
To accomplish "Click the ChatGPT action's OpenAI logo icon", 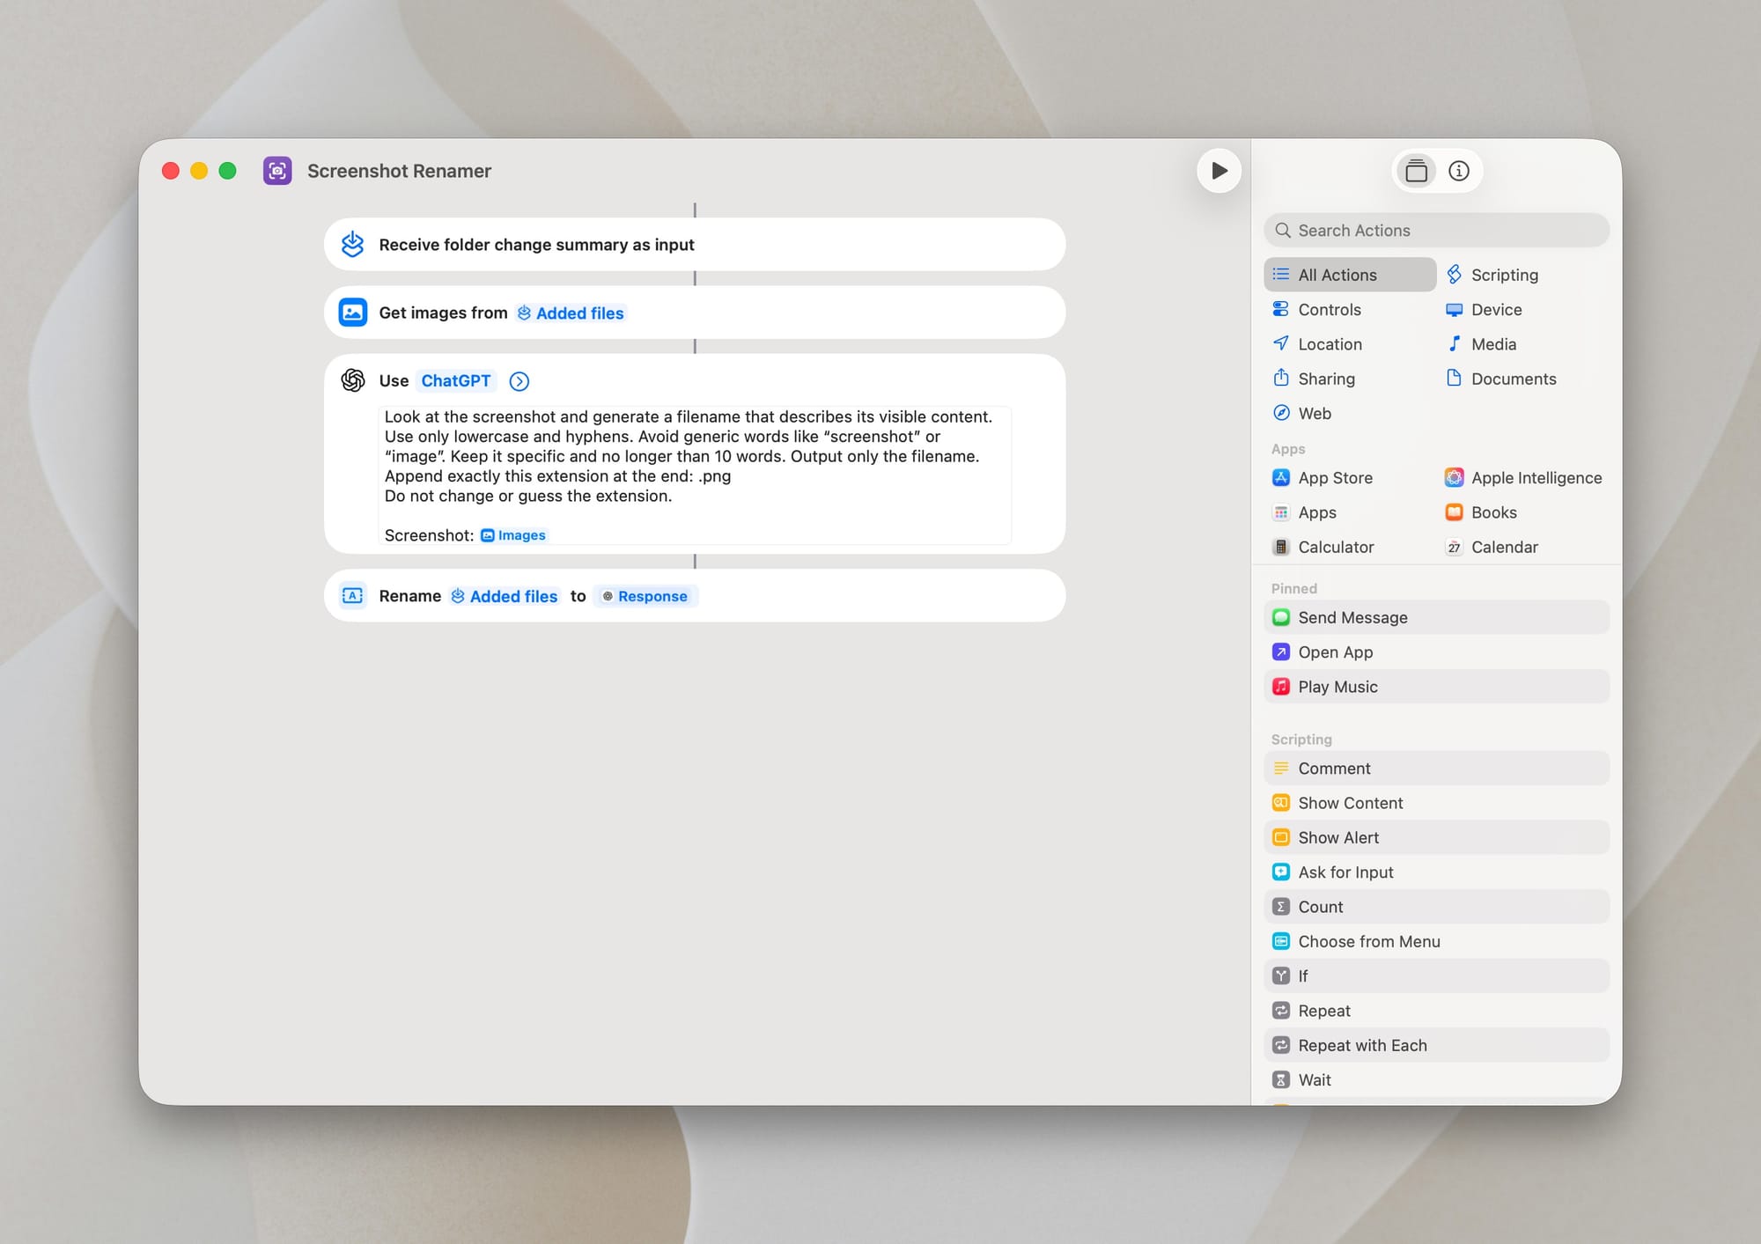I will coord(353,380).
